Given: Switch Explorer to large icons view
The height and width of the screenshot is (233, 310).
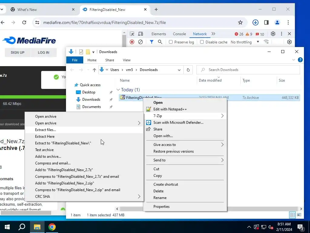Looking at the screenshot, I should point(299,215).
